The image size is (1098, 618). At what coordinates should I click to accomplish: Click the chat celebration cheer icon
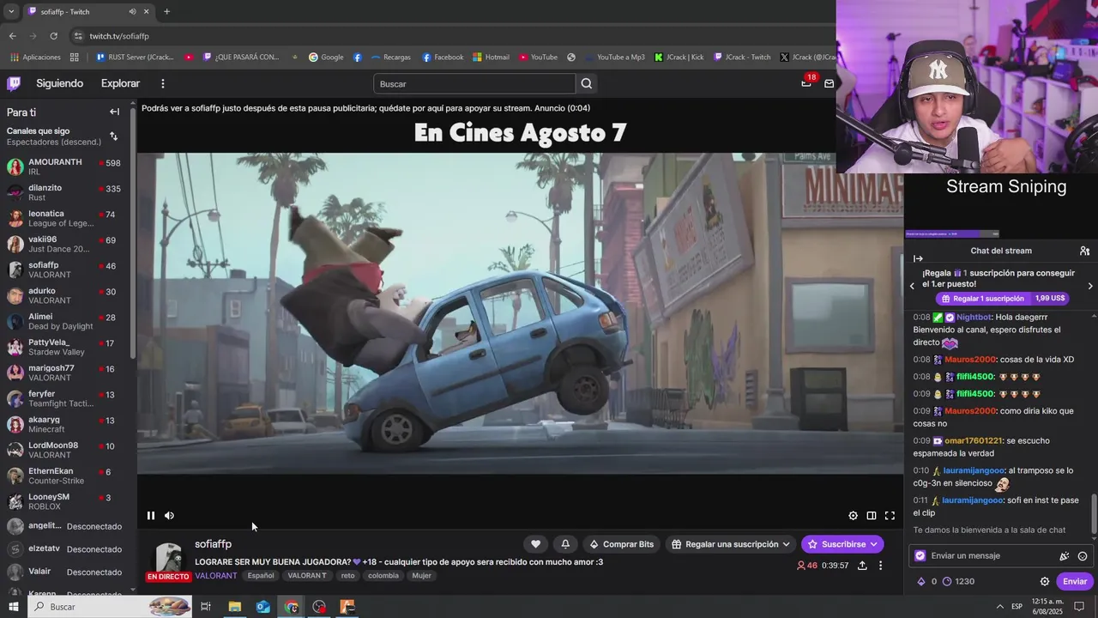click(1065, 555)
